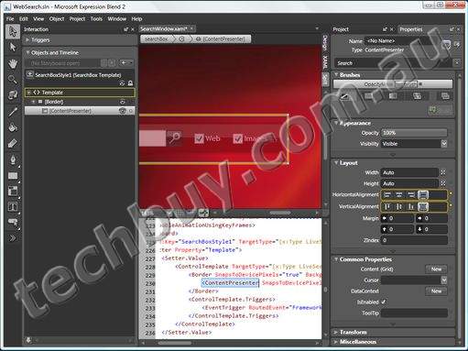
Task: Open the File menu
Action: coord(10,18)
